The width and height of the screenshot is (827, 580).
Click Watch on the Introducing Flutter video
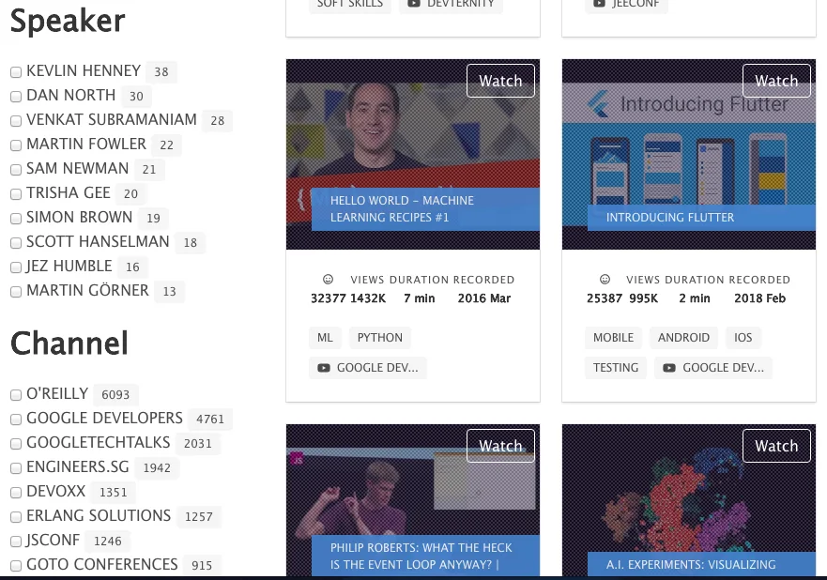[x=776, y=81]
